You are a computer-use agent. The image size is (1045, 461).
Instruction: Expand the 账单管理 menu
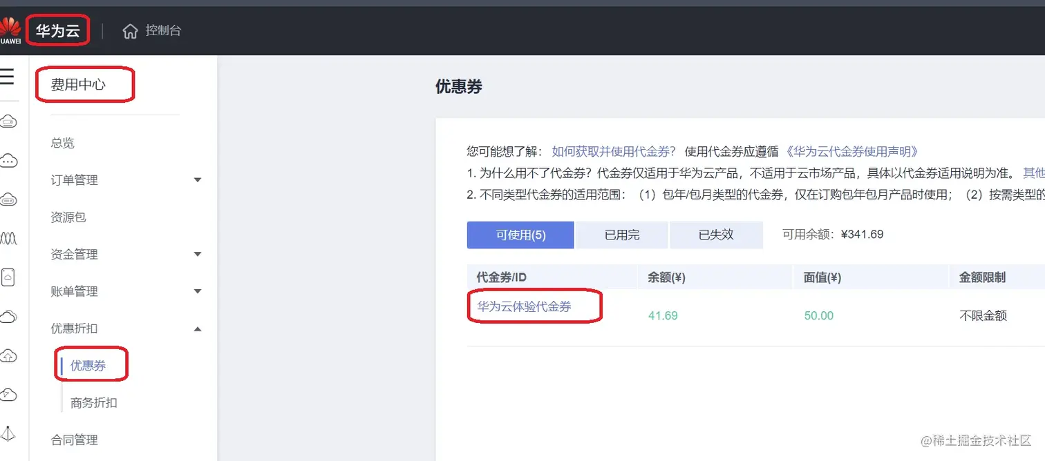[128, 292]
